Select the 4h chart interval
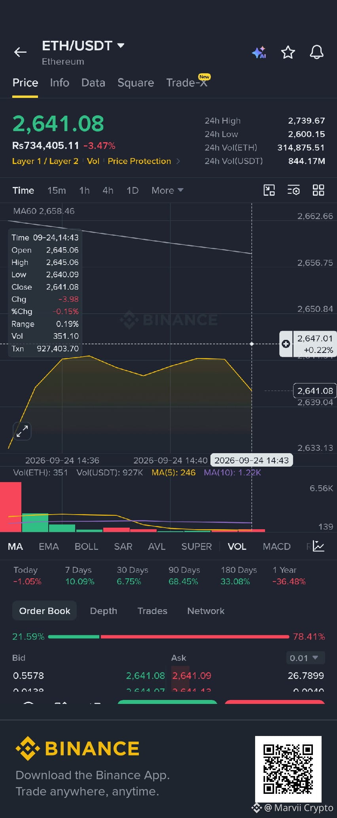The height and width of the screenshot is (818, 337). [x=108, y=191]
